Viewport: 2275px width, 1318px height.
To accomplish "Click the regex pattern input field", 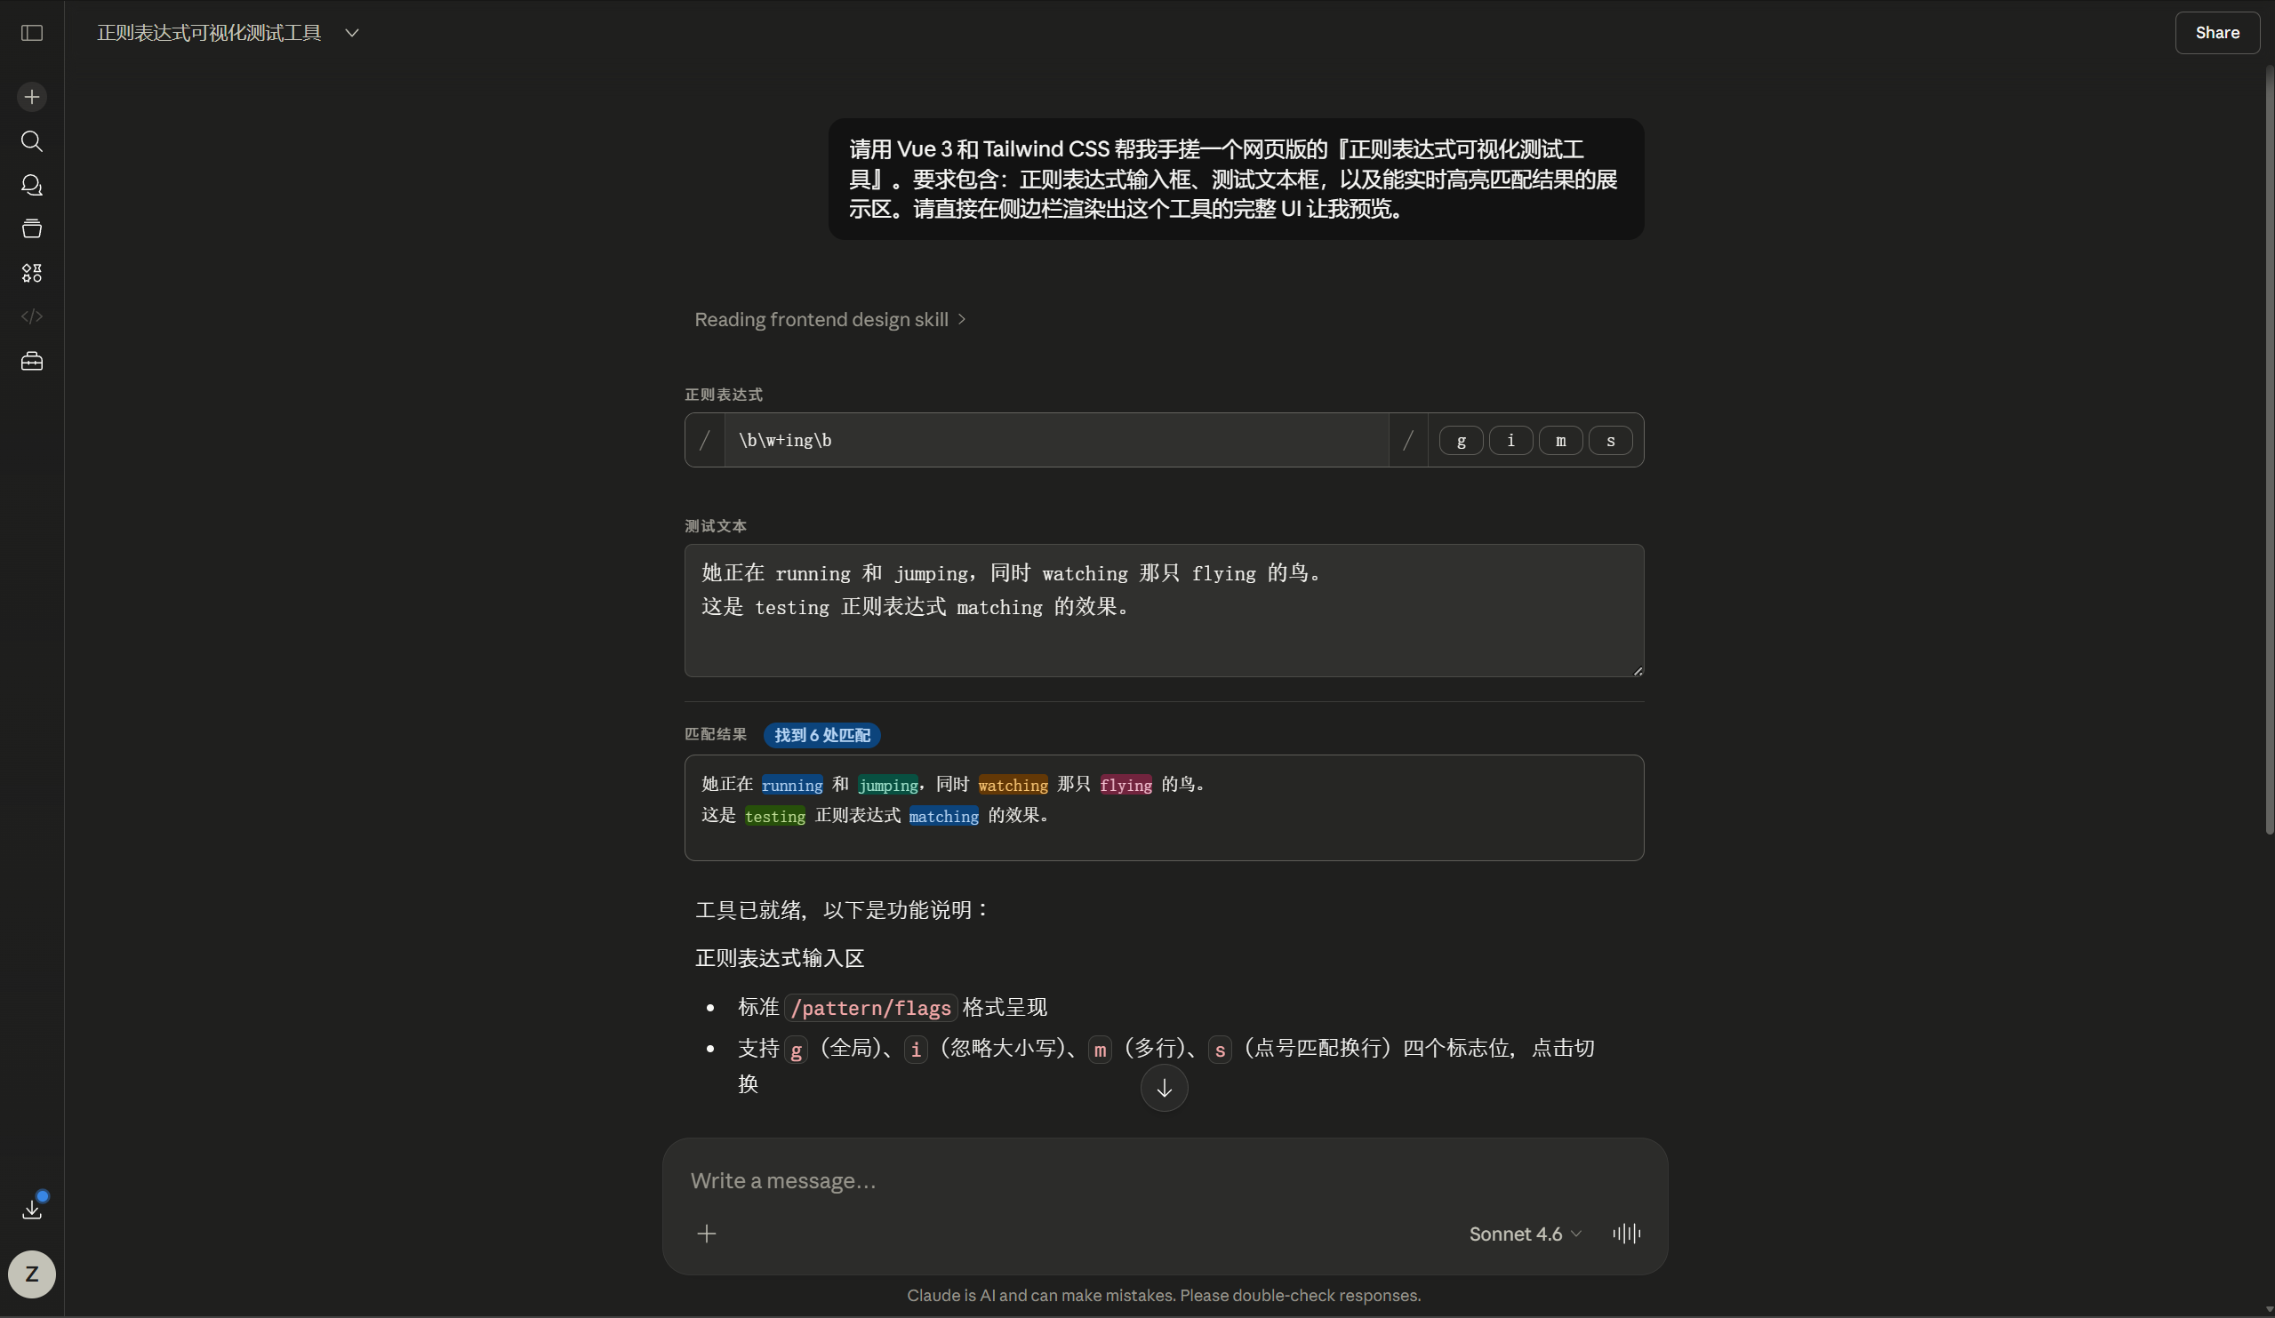I will click(1055, 441).
